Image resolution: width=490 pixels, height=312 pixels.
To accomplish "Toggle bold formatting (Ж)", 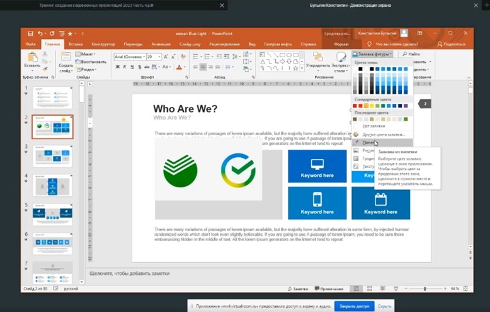I will [x=118, y=67].
